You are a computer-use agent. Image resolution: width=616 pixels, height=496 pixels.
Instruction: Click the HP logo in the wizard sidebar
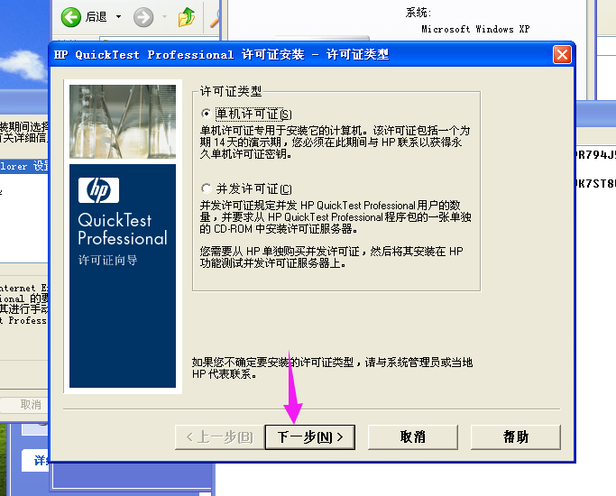98,190
